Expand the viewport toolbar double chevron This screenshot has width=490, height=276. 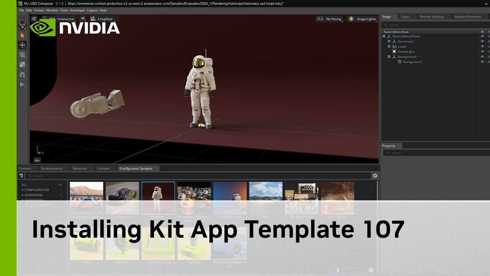coord(118,19)
